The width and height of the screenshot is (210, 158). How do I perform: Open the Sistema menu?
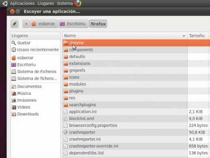65,4
